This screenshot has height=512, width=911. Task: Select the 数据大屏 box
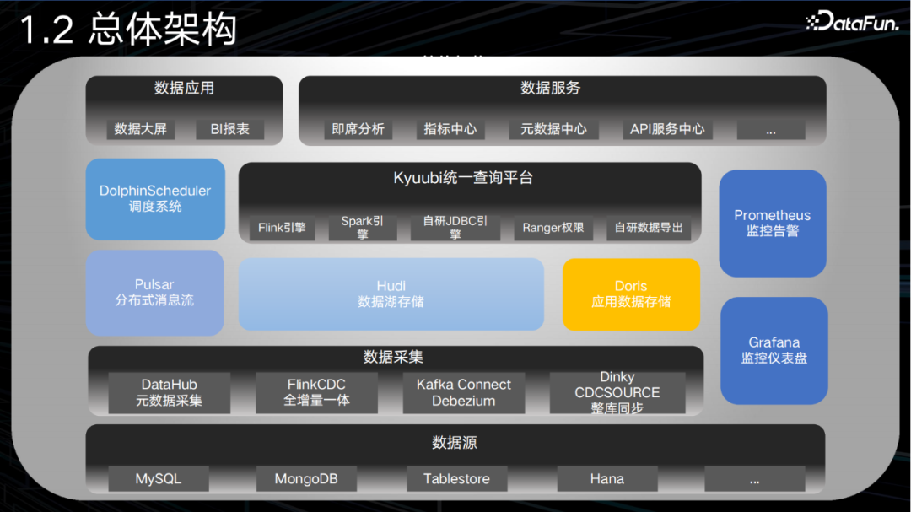pyautogui.click(x=141, y=129)
